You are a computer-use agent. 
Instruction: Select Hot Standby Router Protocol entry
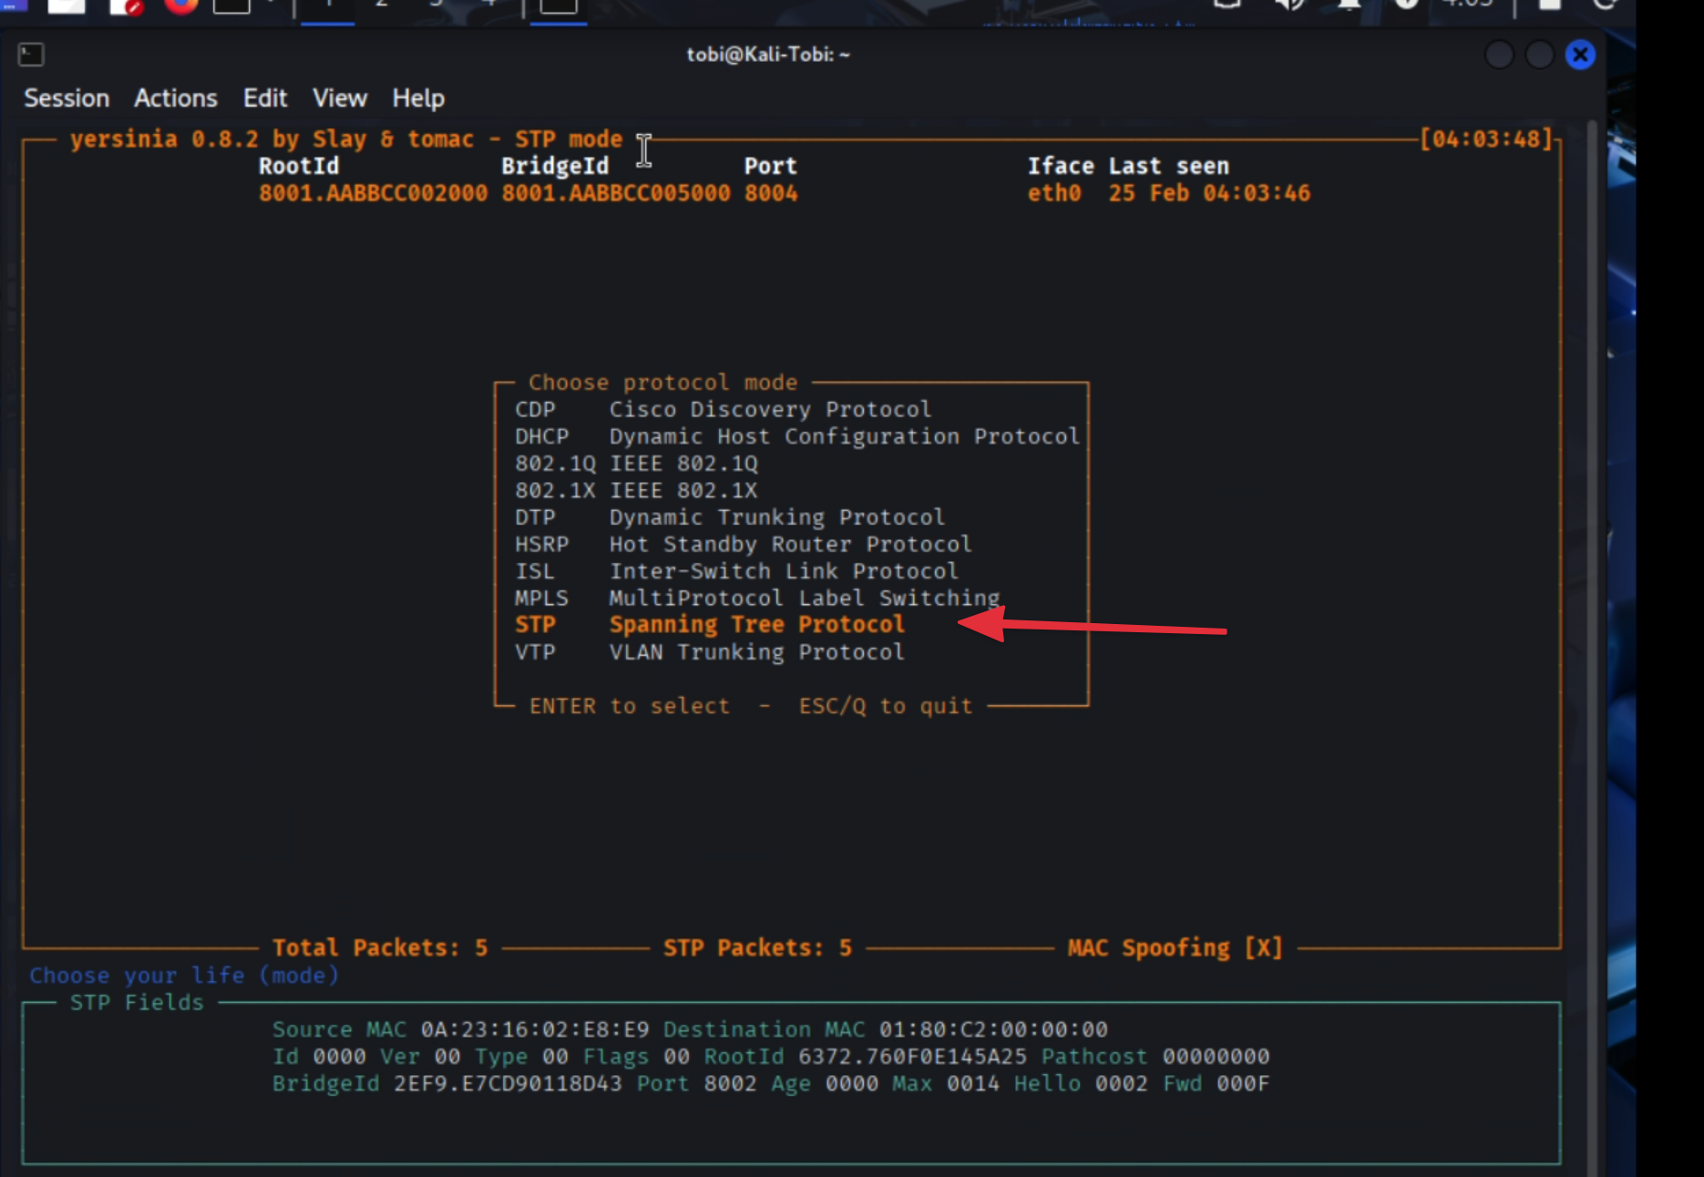[790, 544]
